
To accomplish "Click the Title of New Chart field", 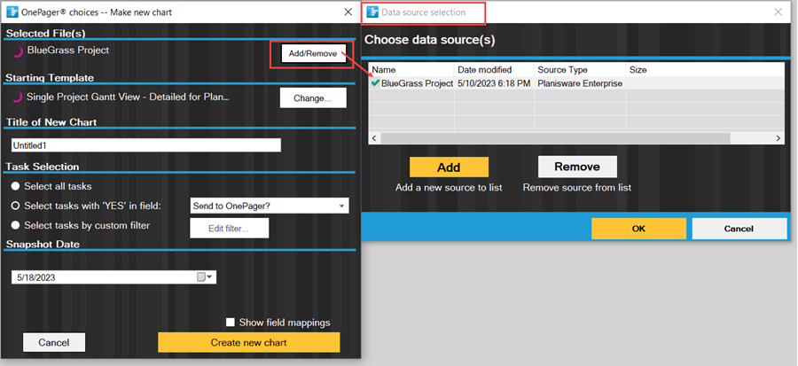I will 146,144.
